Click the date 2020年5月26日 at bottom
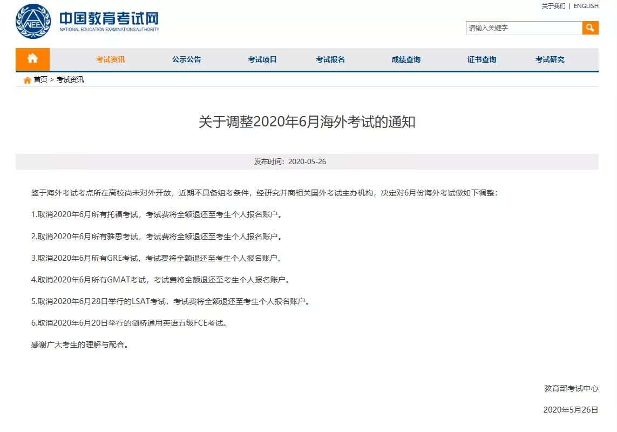The image size is (617, 432). pos(571,410)
